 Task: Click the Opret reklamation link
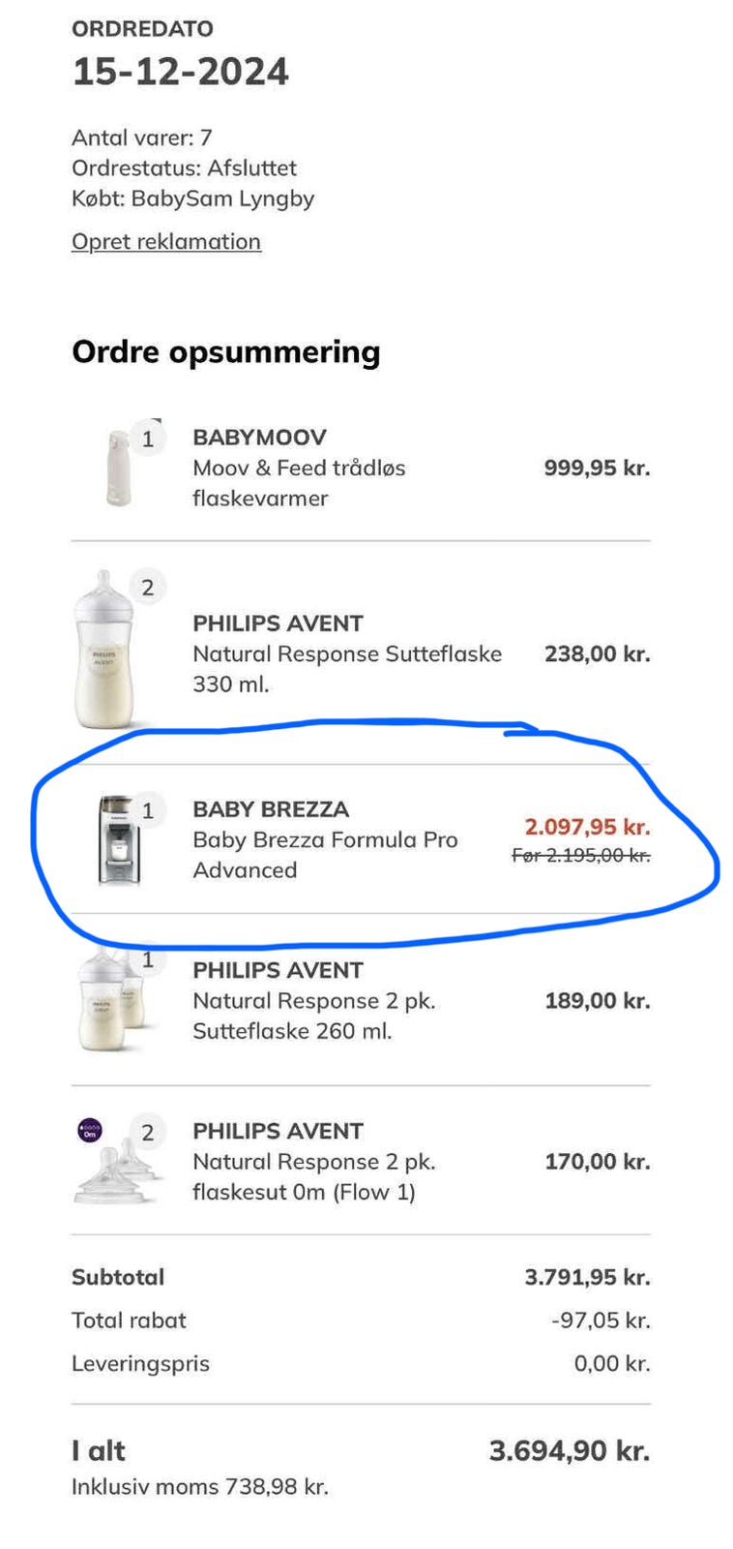[166, 241]
